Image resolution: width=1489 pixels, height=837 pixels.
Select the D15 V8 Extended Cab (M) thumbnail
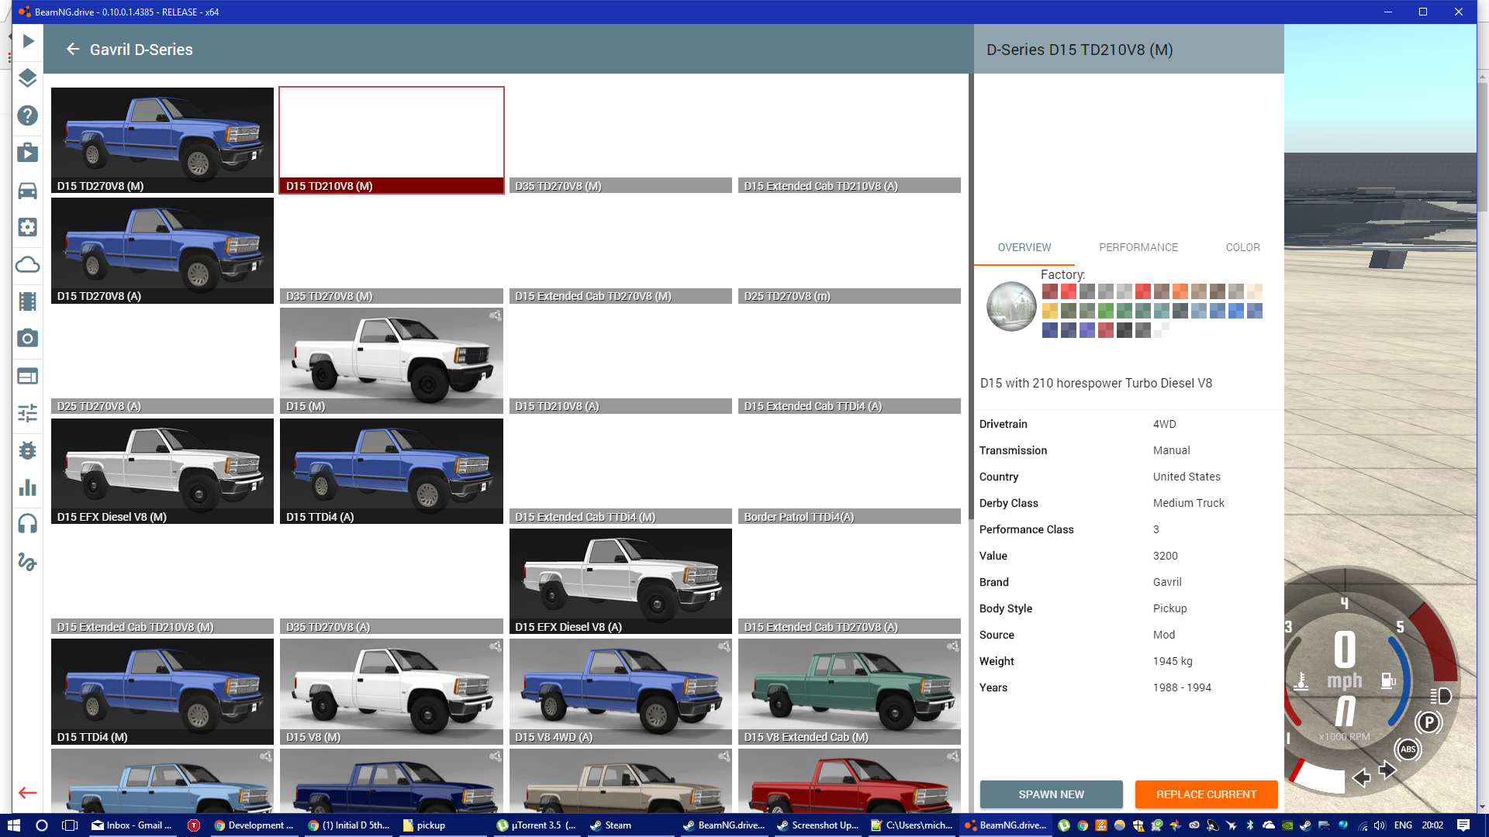click(x=849, y=691)
